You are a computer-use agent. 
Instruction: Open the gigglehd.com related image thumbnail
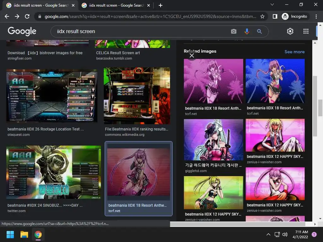coord(214,140)
